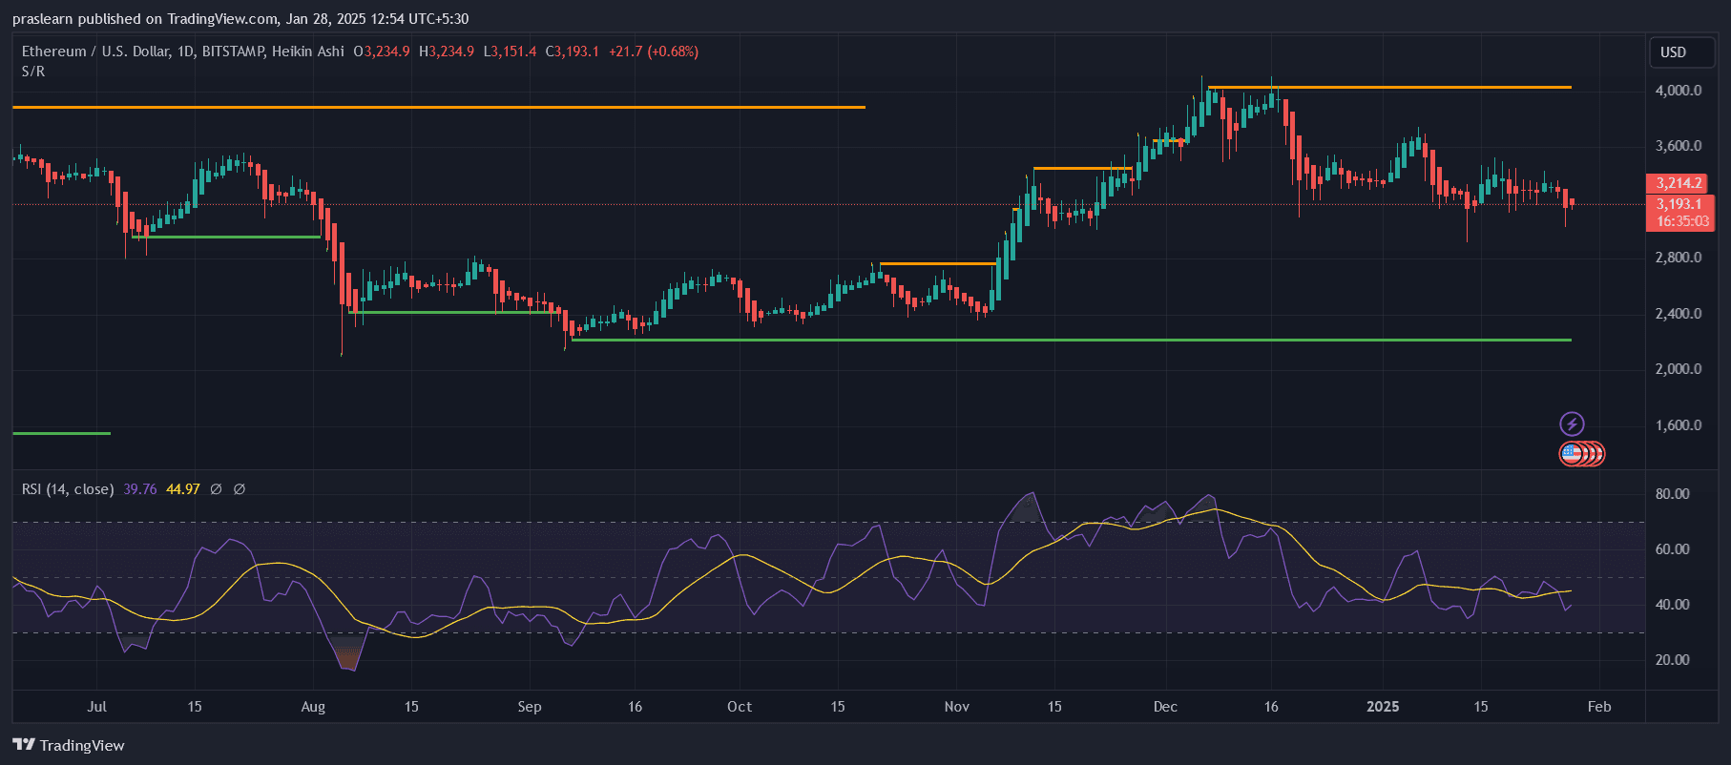Select the S/R indicator label
Image resolution: width=1731 pixels, height=765 pixels.
33,72
